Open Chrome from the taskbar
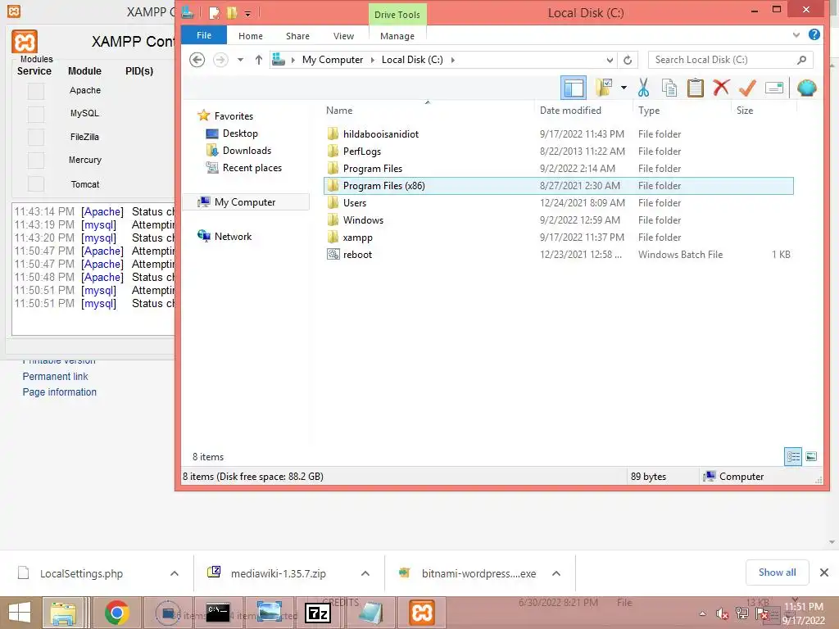The width and height of the screenshot is (839, 629). tap(116, 613)
